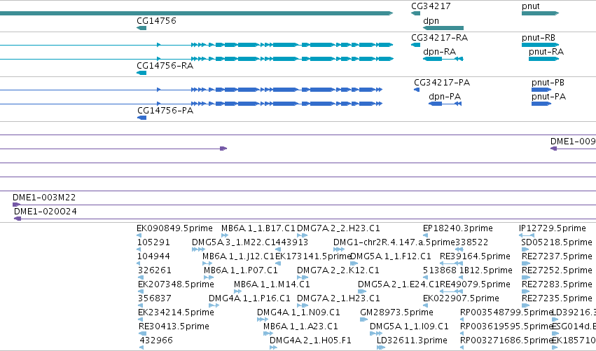The height and width of the screenshot is (351, 596).
Task: Select the DMG7A.2_2.K12.C1 label
Action: click(338, 270)
